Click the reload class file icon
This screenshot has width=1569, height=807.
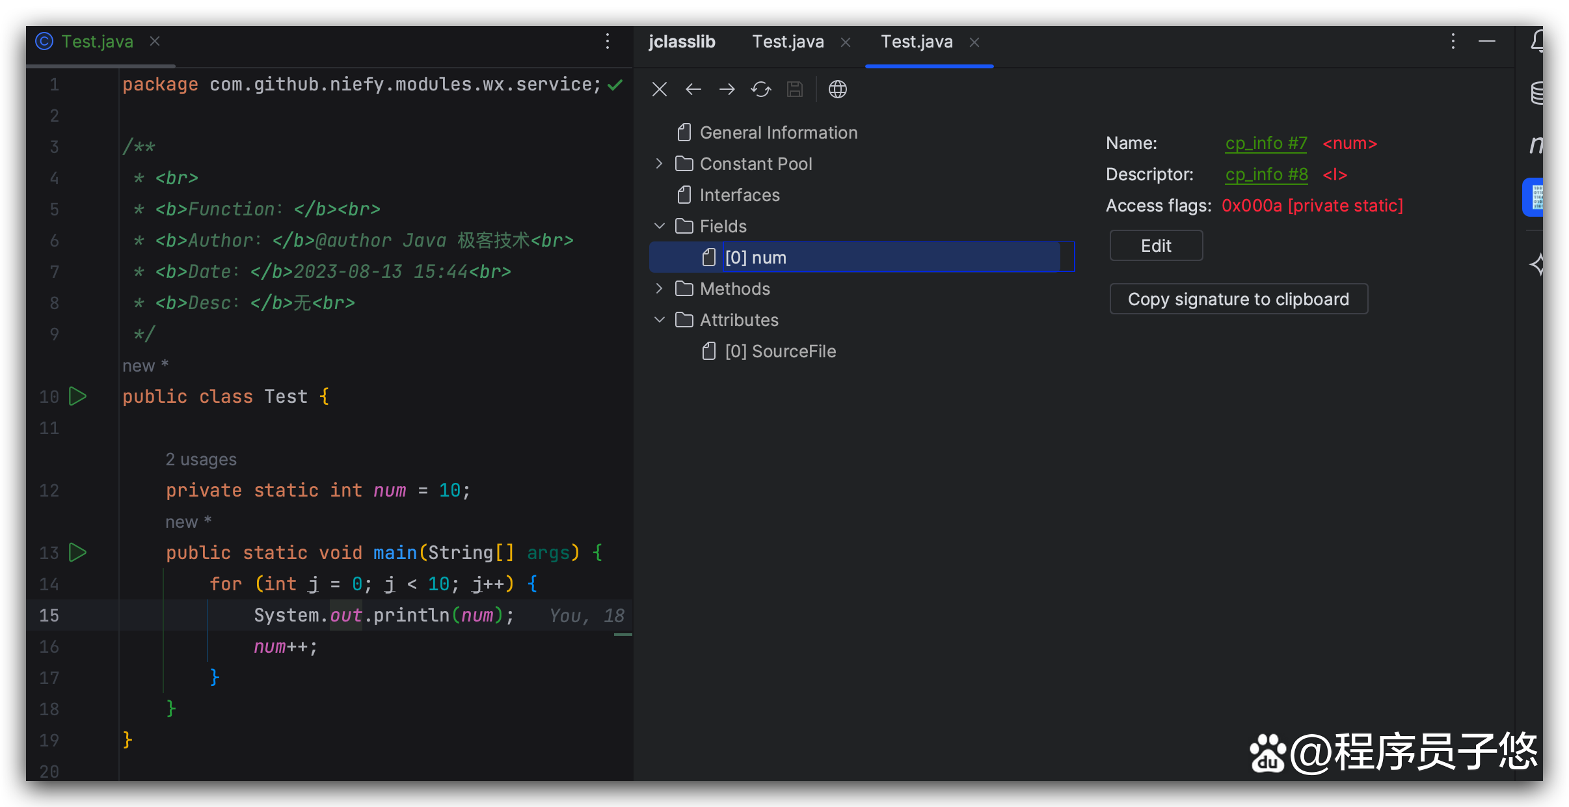(x=760, y=89)
